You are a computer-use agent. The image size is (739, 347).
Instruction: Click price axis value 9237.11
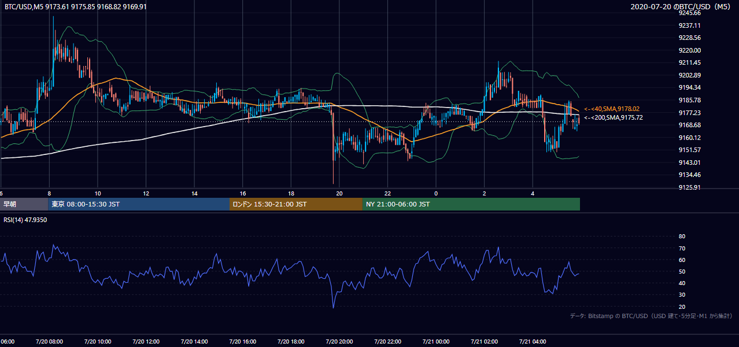pos(690,25)
